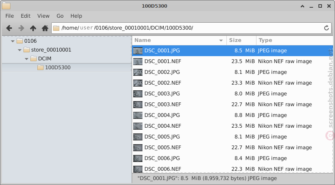Viewport: 335px width, 185px height.
Task: Click the window folder icon in title bar
Action: click(x=6, y=6)
